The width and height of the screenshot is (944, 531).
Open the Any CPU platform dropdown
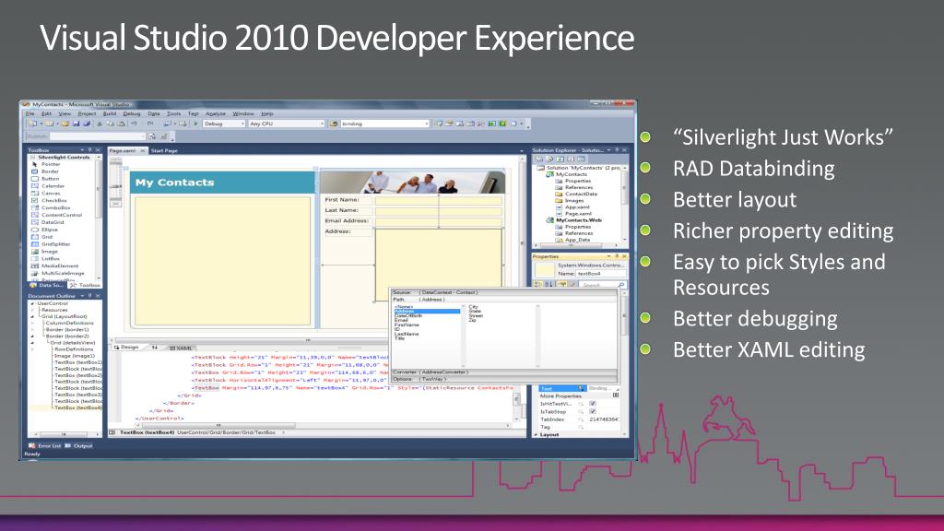pos(283,124)
